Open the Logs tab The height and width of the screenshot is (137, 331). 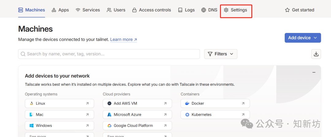tap(186, 10)
